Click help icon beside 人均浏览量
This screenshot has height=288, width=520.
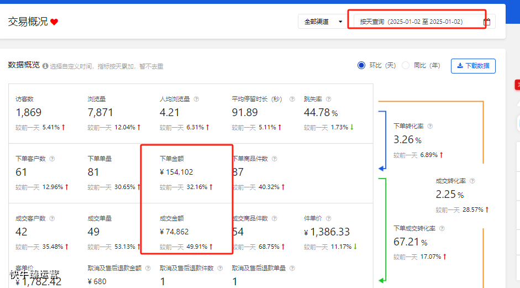(x=196, y=100)
